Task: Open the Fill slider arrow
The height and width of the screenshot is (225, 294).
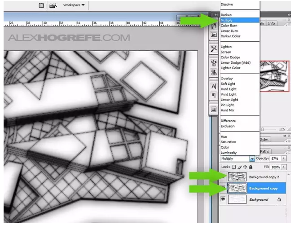Action: click(x=284, y=167)
